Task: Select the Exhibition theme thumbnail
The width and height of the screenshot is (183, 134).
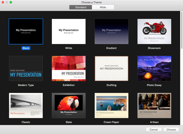Action: click(69, 68)
